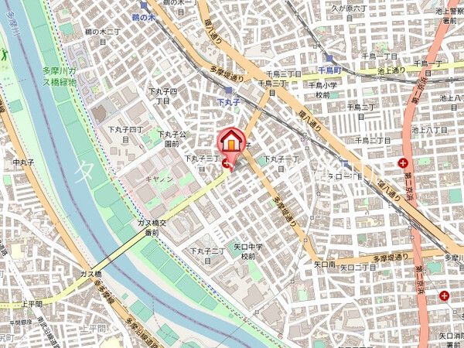Click the キヤノン building label
Image resolution: width=464 pixels, height=348 pixels.
159,179
